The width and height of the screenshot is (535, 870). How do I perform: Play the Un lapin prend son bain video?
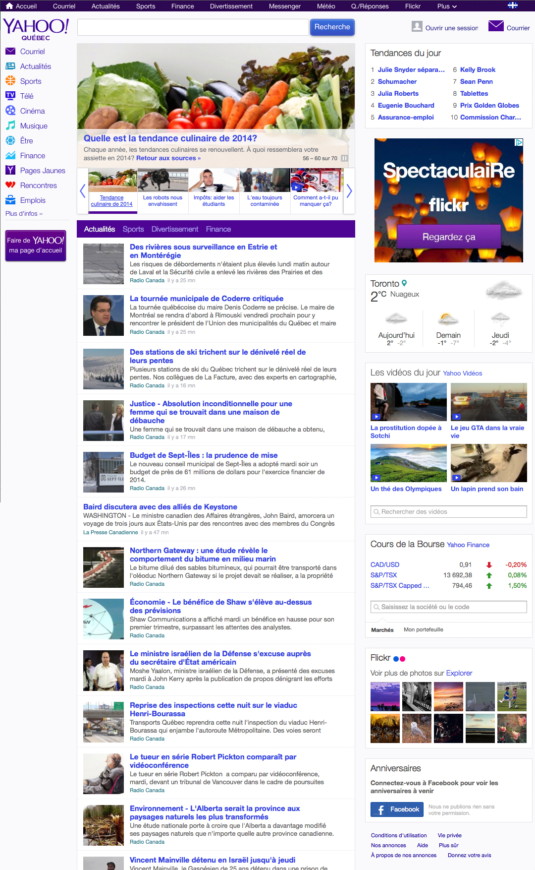[488, 463]
